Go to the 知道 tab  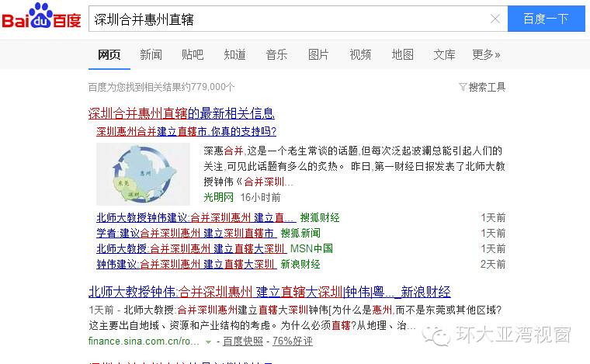point(234,55)
